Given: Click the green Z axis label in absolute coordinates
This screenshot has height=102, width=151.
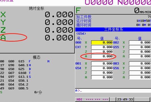Looking at the screenshot, I should pos(3,30).
